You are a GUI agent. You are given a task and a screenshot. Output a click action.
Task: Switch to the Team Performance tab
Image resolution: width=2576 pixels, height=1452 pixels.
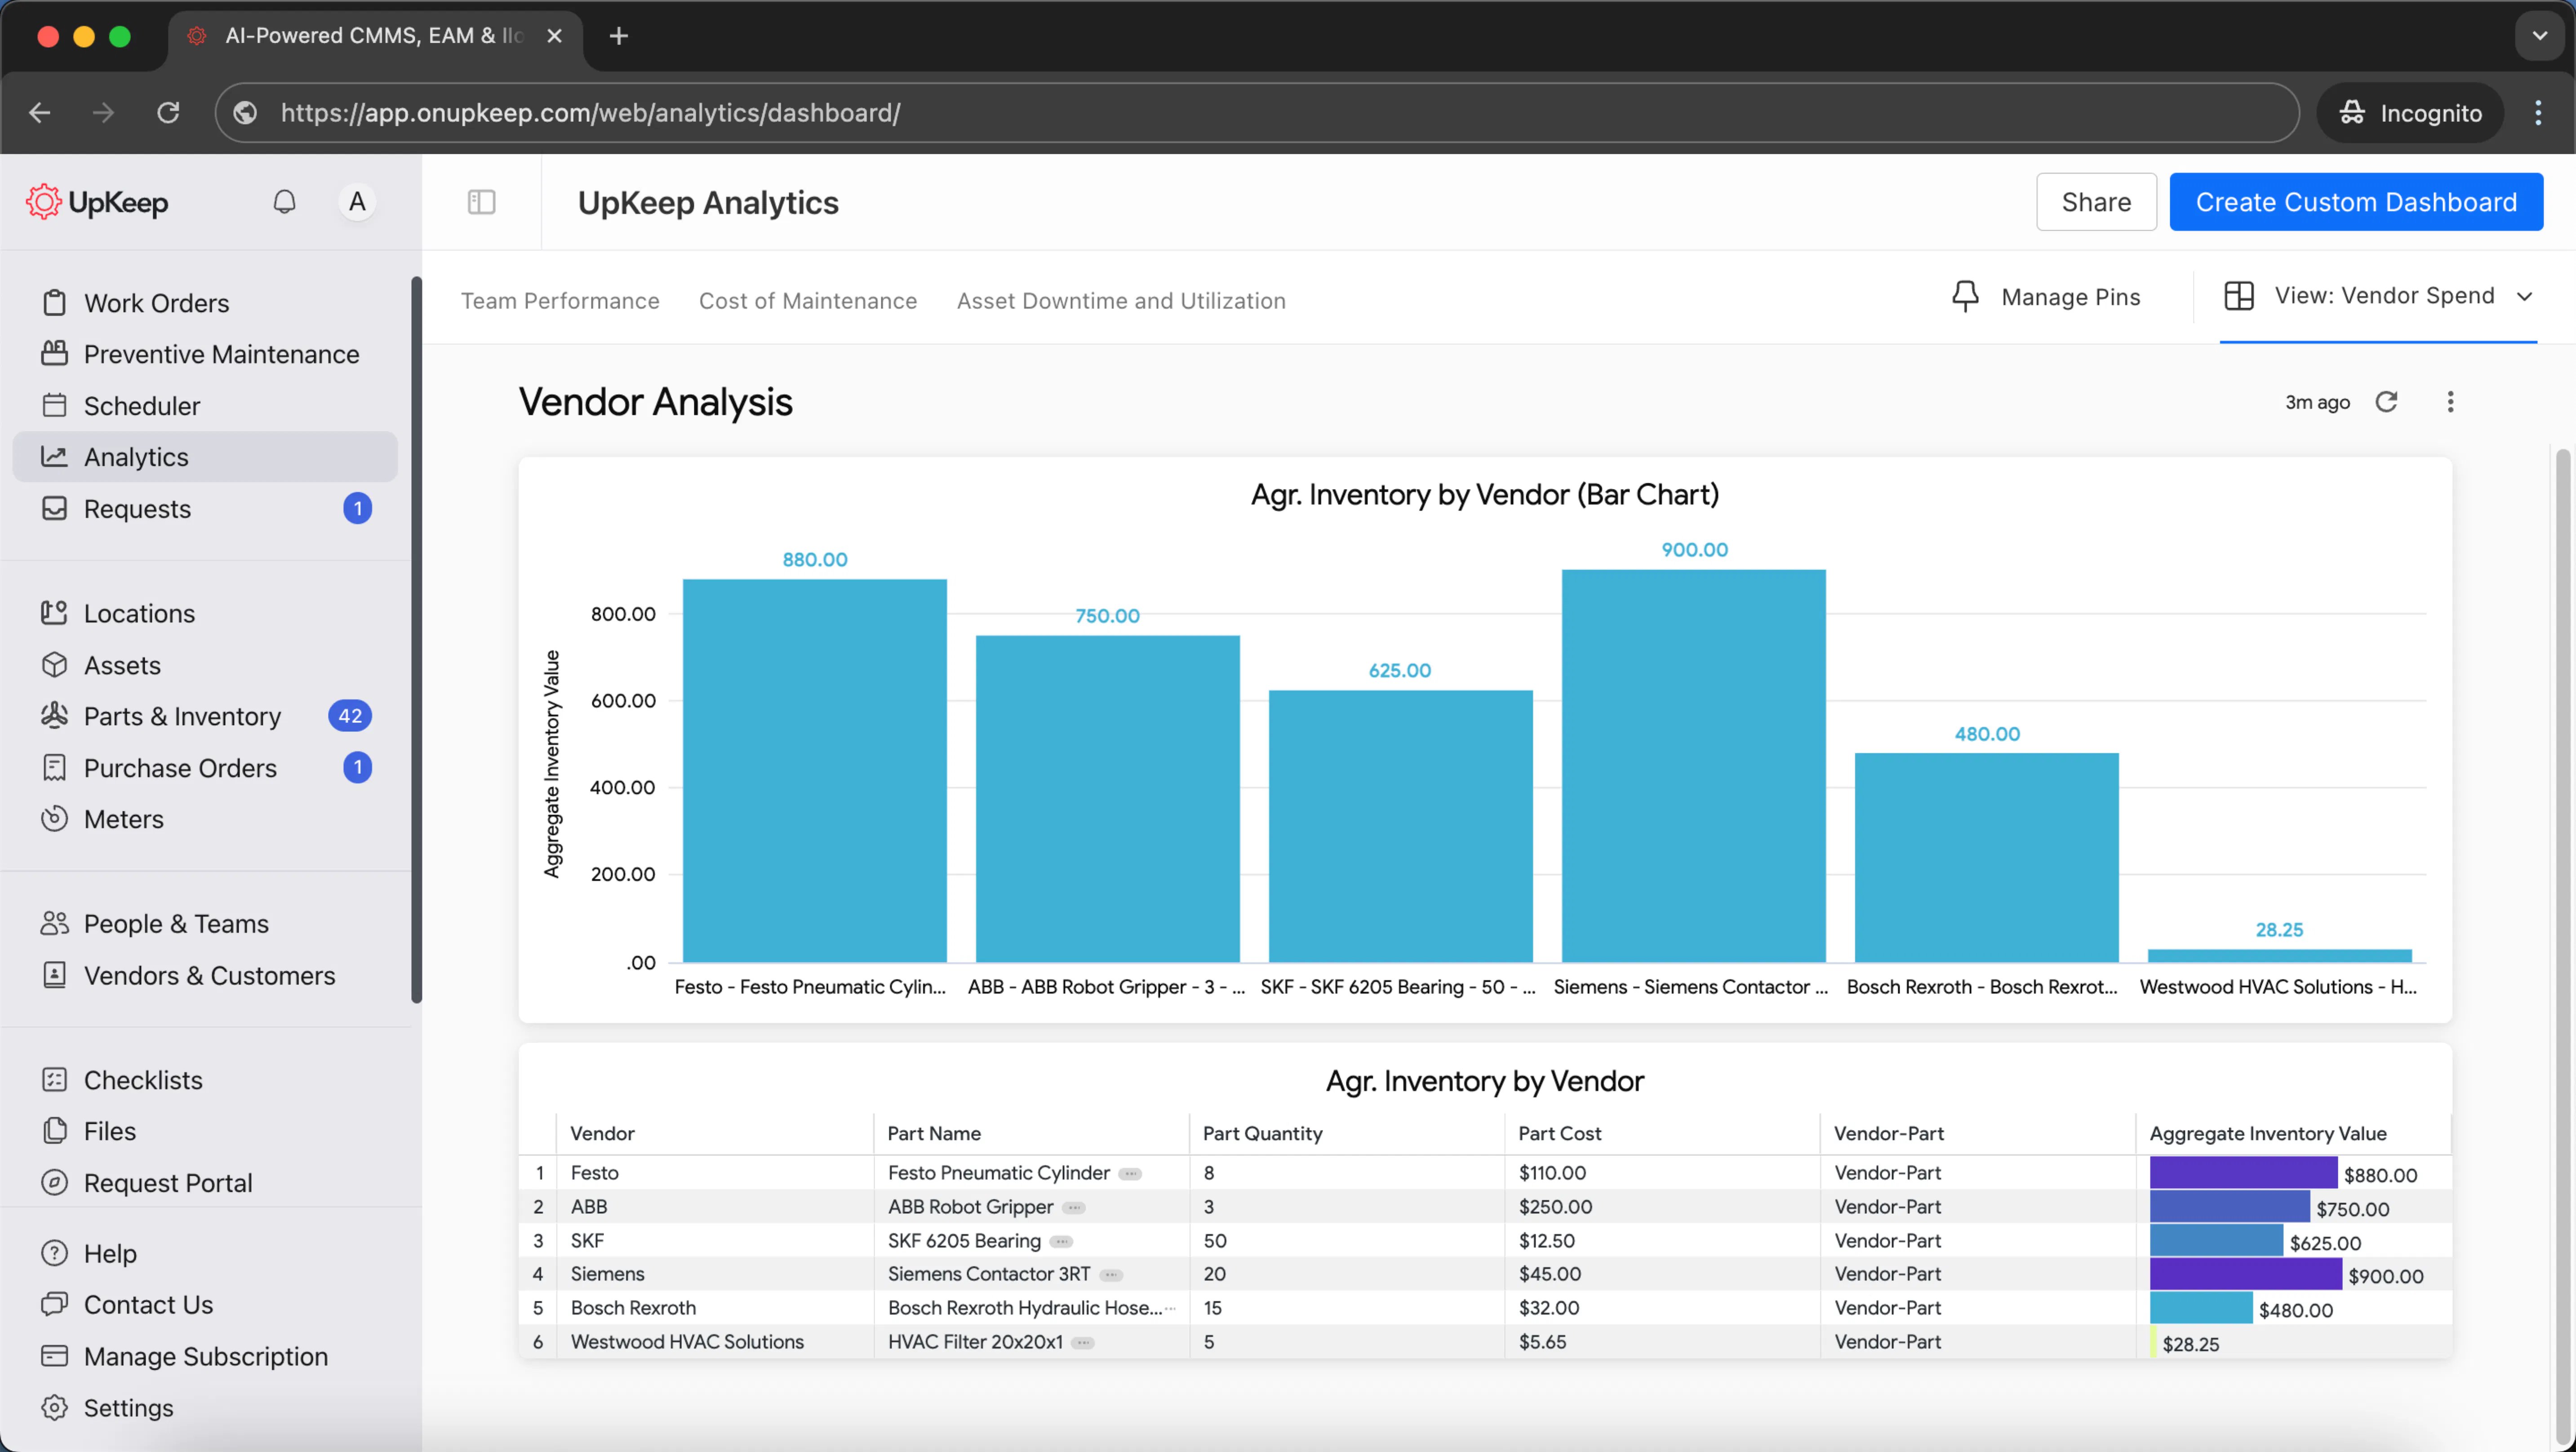click(560, 301)
